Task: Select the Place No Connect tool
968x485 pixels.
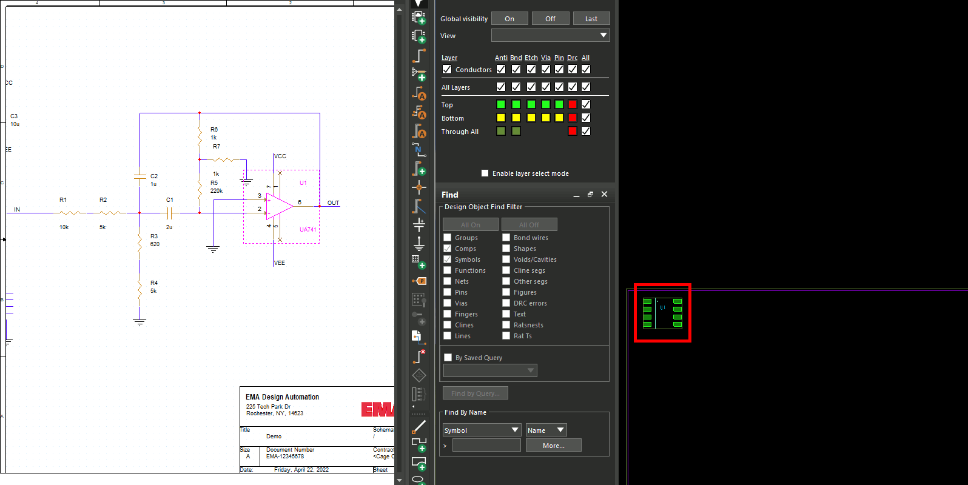Action: (418, 356)
